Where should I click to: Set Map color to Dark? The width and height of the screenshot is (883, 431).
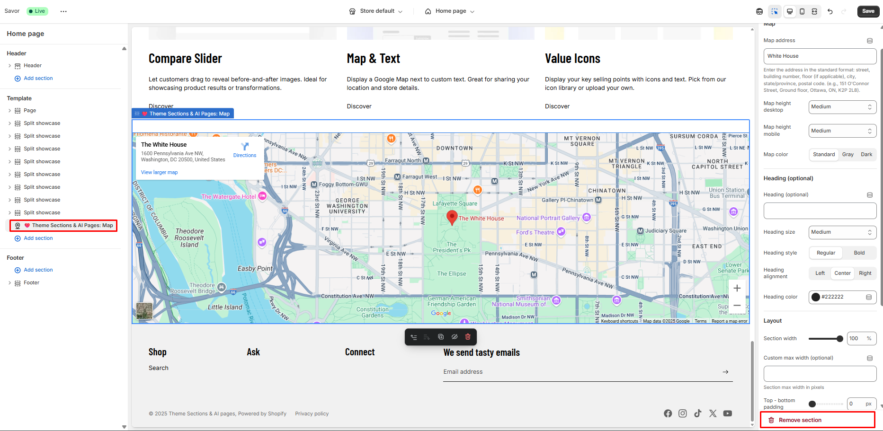[866, 155]
